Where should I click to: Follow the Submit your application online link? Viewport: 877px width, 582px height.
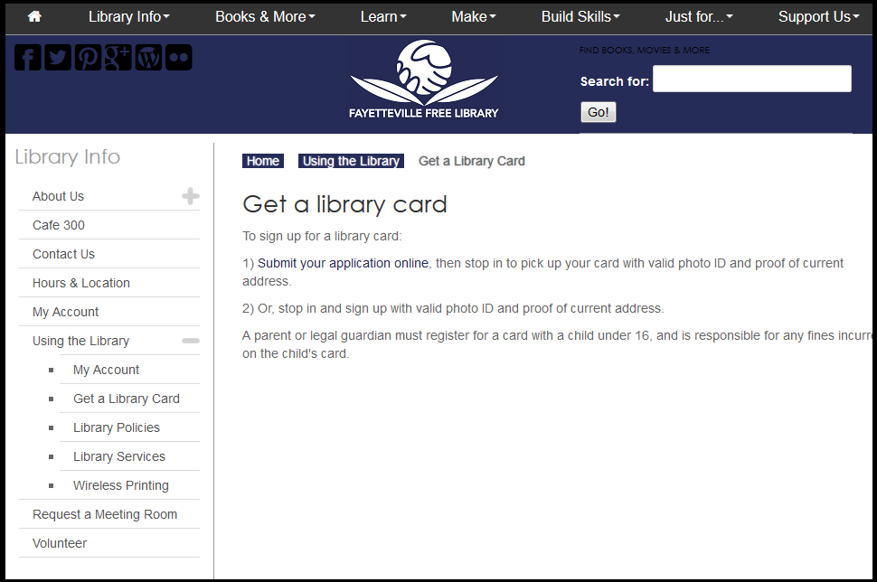(343, 263)
